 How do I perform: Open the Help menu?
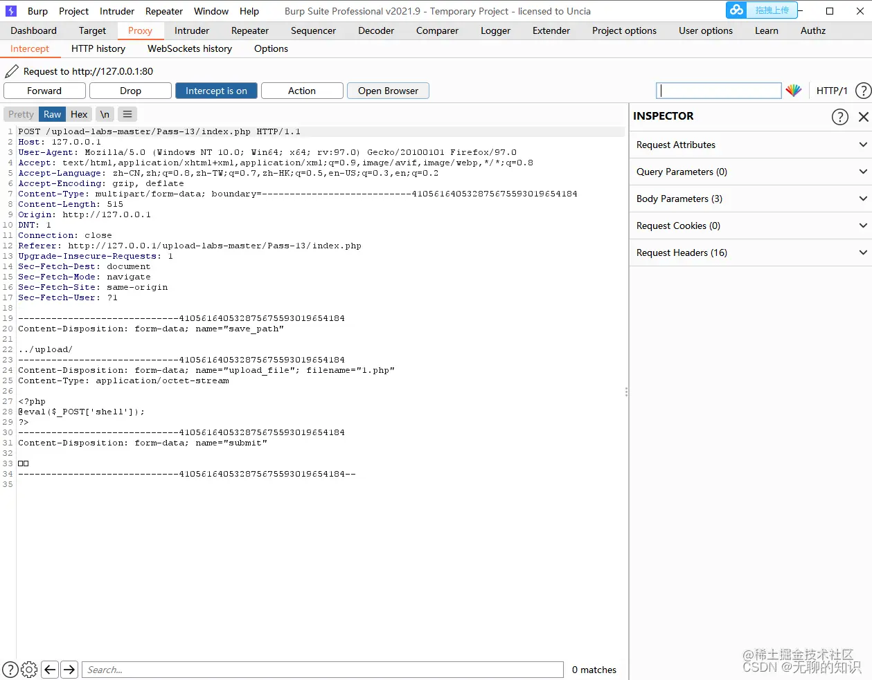coord(249,11)
